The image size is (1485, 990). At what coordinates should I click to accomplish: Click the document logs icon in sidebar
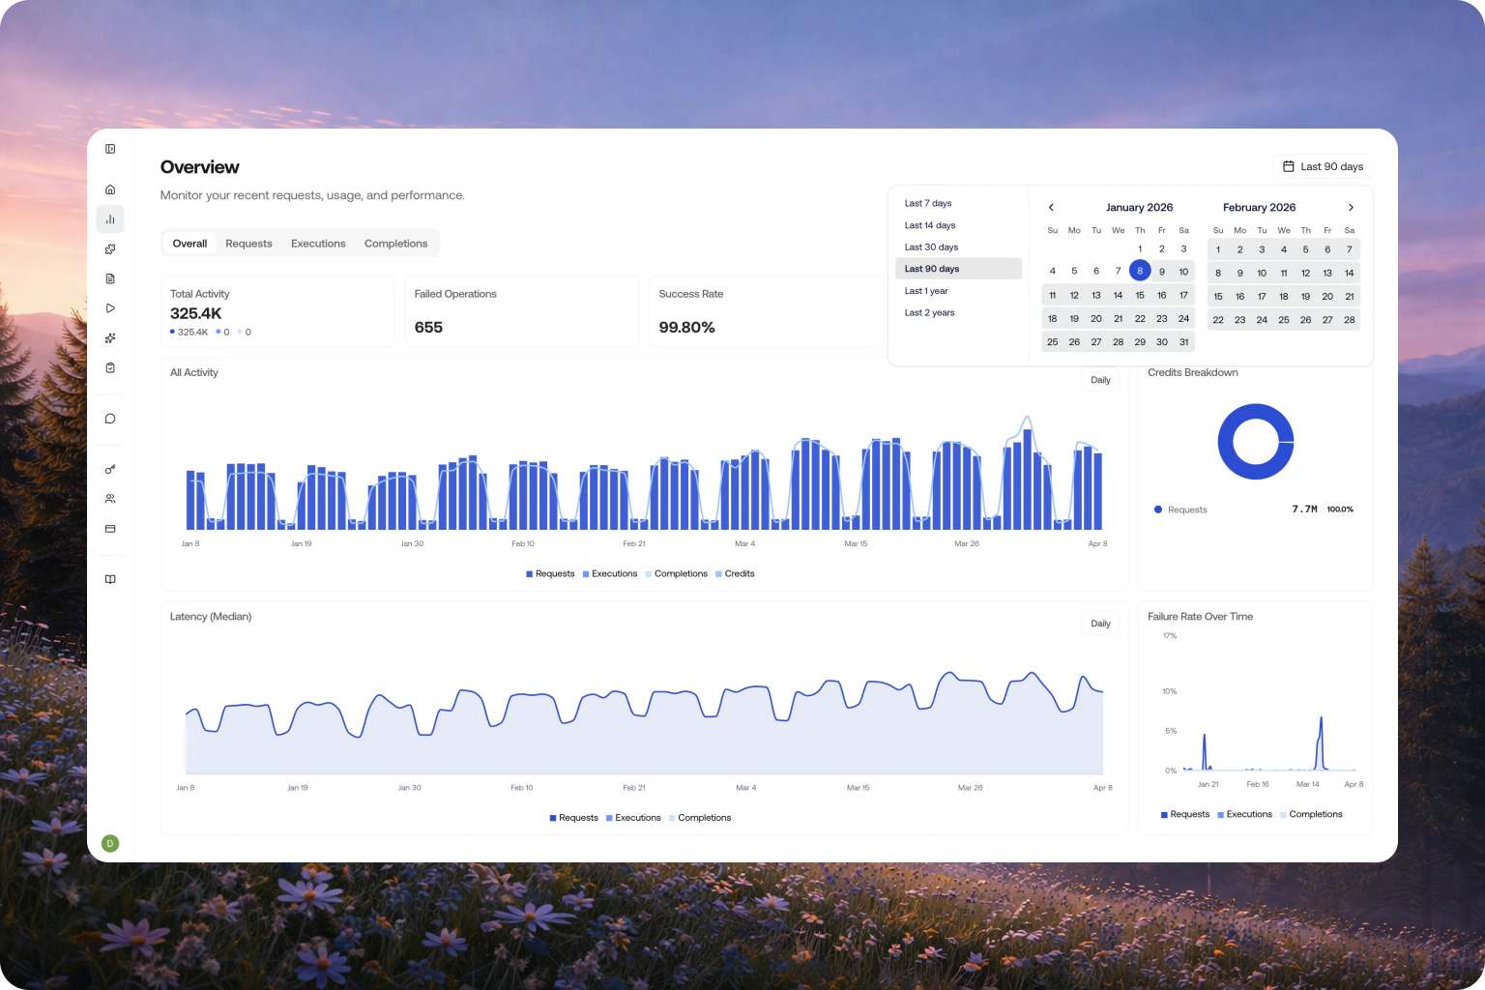(110, 278)
